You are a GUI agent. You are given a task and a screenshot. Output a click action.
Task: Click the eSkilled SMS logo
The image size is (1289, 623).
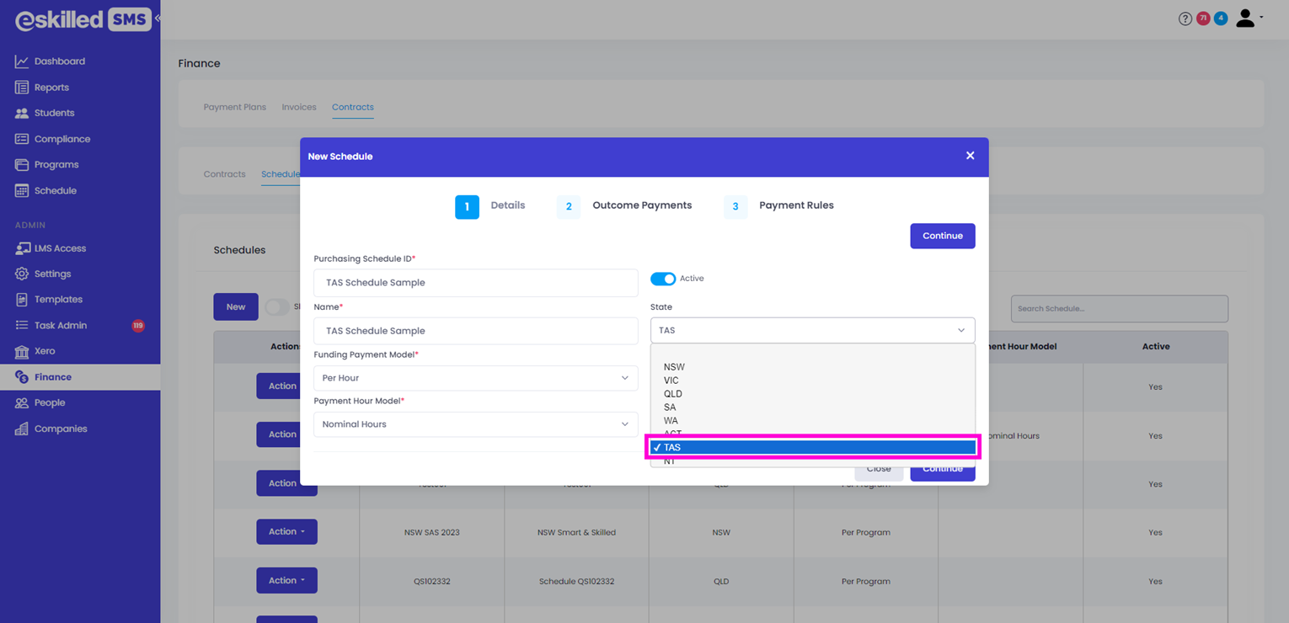(x=83, y=19)
